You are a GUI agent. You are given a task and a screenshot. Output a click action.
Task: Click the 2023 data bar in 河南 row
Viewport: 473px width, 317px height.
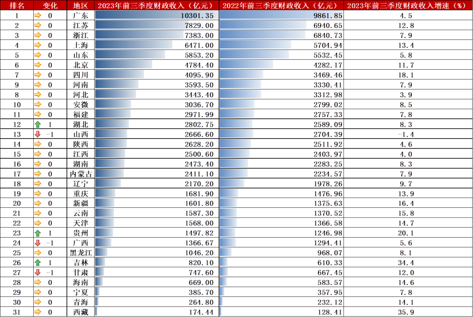tap(117, 85)
